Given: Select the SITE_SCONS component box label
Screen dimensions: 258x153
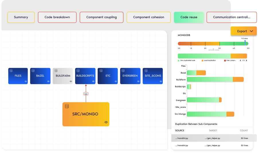Looking at the screenshot, I should (153, 76).
